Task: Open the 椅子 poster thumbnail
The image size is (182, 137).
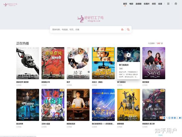Action: [78, 63]
